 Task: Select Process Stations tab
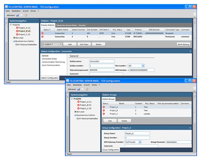click(48, 25)
